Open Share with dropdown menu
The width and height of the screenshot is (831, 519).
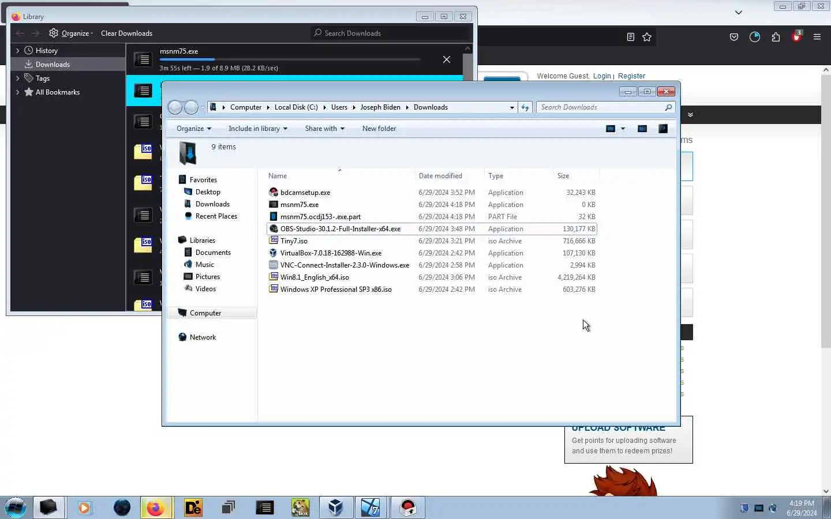point(325,129)
